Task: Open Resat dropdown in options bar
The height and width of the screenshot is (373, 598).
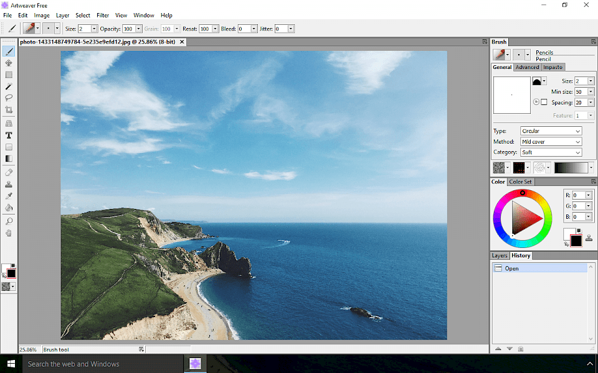Action: (x=215, y=29)
